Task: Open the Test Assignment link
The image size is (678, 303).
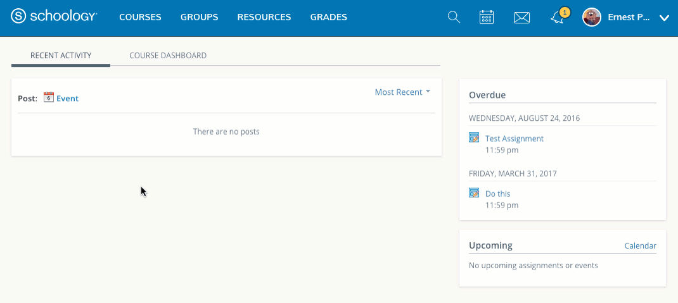Action: pos(514,139)
